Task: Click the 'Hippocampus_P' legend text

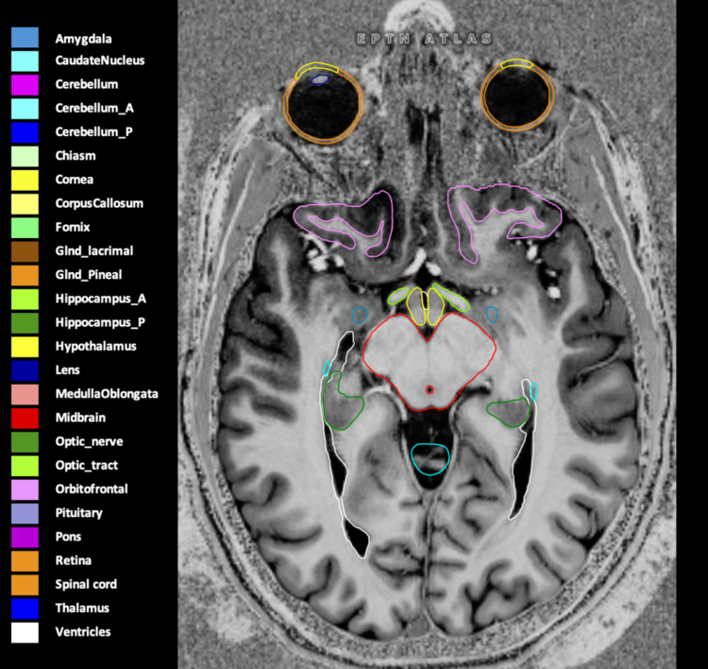Action: click(x=100, y=323)
